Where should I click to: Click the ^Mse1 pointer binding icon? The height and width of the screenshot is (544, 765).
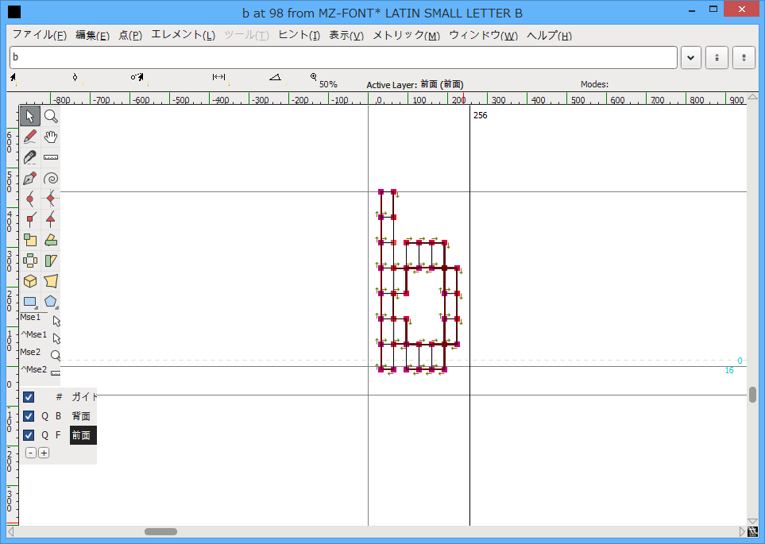click(56, 338)
